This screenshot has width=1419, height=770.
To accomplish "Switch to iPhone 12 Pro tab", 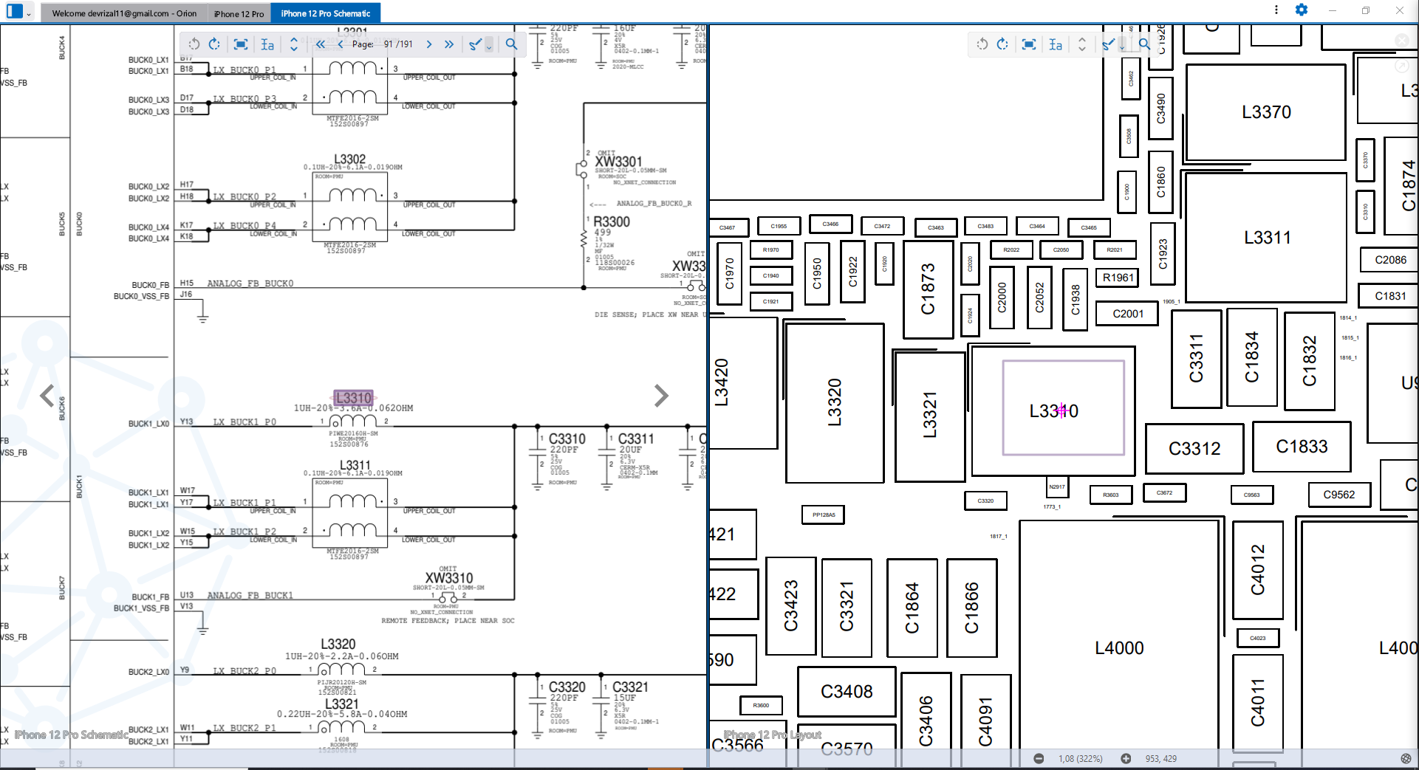I will click(239, 13).
